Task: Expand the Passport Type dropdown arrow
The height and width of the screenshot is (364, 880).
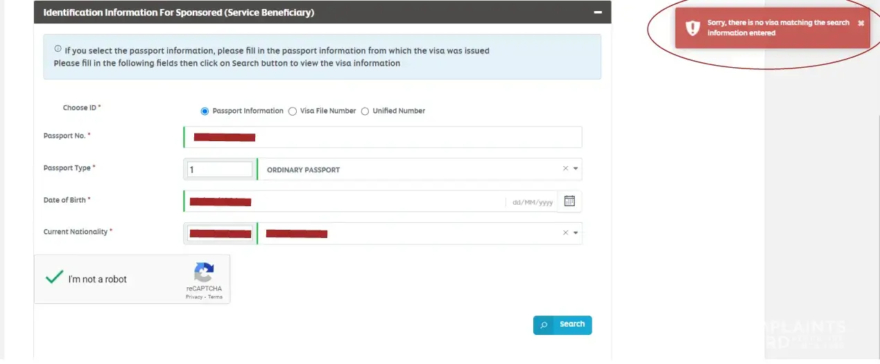Action: (x=576, y=169)
